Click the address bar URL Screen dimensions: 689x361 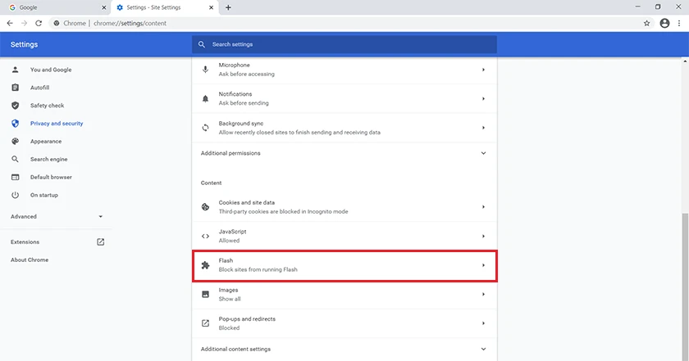pyautogui.click(x=130, y=23)
